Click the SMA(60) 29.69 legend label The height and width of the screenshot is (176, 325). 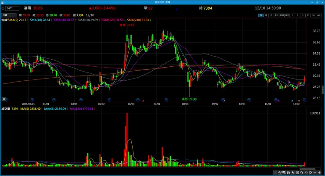pos(88,20)
